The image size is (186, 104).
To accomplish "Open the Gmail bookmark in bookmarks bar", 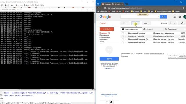I will click(112, 12).
